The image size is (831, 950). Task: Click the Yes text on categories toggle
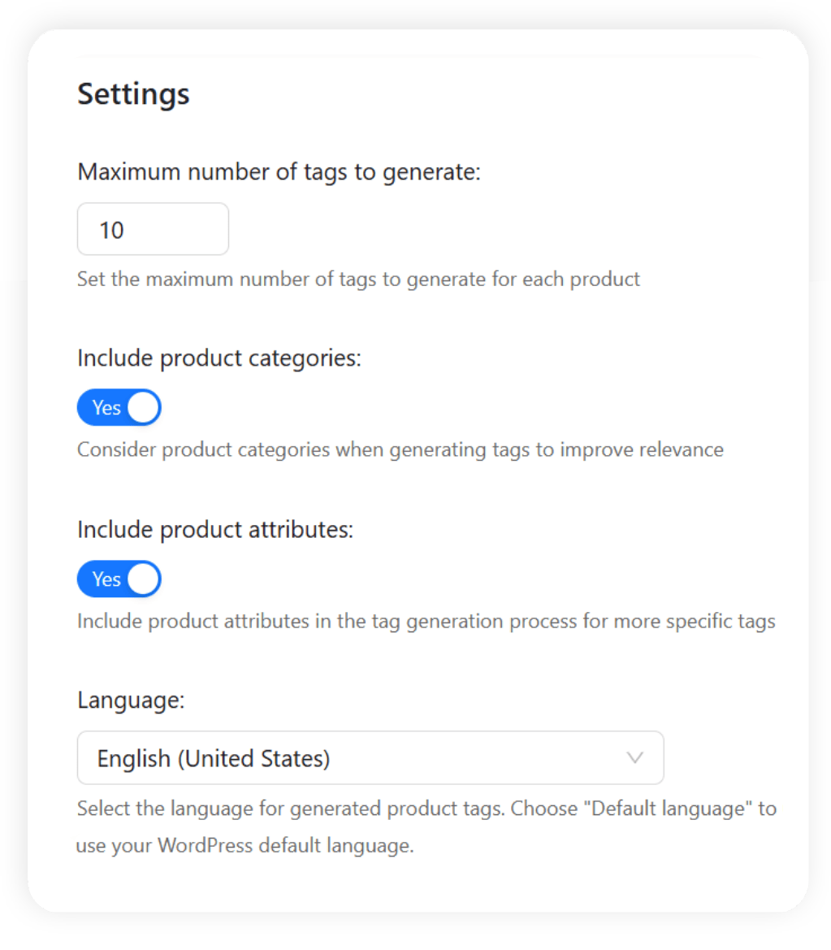(108, 407)
